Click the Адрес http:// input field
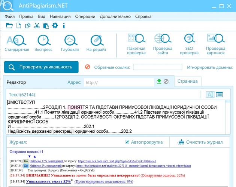Screen dimensions: 236x187 pyautogui.click(x=119, y=82)
